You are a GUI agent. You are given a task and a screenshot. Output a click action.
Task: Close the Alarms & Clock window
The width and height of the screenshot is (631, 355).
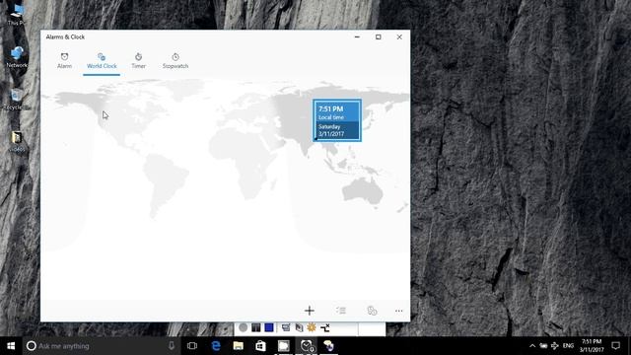[399, 36]
